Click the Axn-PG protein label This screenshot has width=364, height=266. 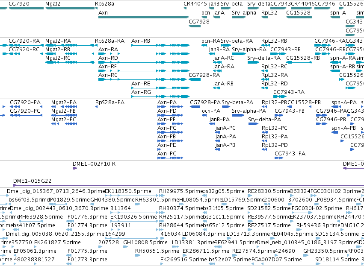(167, 154)
